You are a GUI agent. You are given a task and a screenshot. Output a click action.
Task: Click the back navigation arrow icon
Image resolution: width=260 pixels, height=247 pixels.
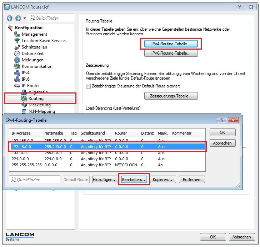point(9,18)
